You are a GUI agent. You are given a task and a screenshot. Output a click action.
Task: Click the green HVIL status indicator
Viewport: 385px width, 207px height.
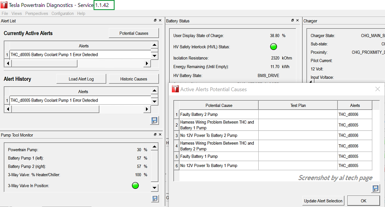(273, 47)
